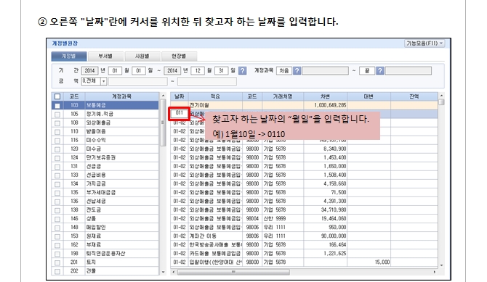
Task: Toggle the checkbox for account 146 상품
Action: [x=57, y=219]
